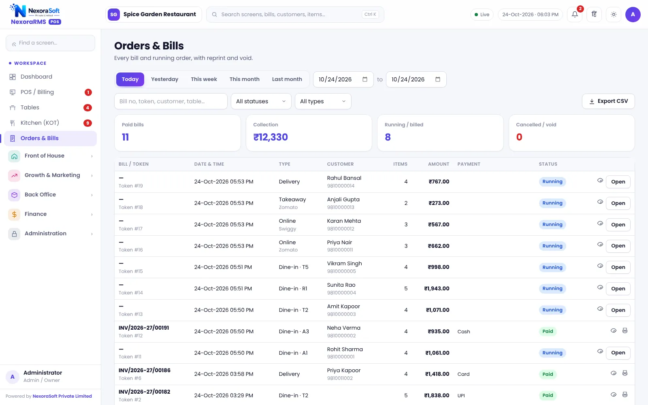The width and height of the screenshot is (648, 405).
Task: Open the All types dropdown
Action: point(323,101)
